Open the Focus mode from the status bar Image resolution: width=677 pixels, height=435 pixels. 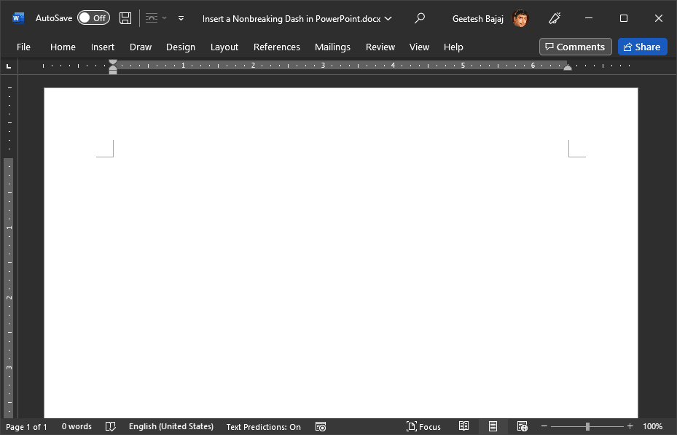pyautogui.click(x=423, y=426)
